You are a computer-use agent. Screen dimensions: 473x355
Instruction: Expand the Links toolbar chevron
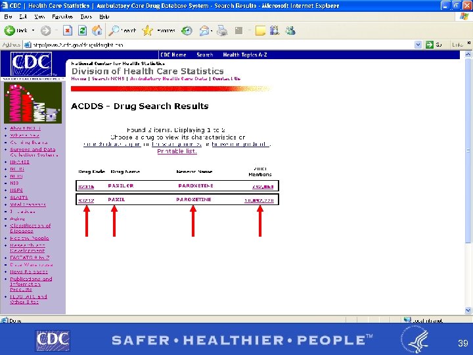469,43
